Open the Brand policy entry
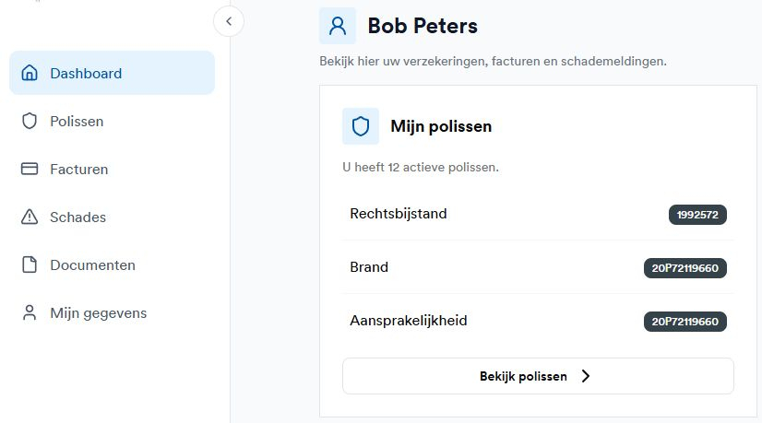This screenshot has height=423, width=762. [369, 267]
